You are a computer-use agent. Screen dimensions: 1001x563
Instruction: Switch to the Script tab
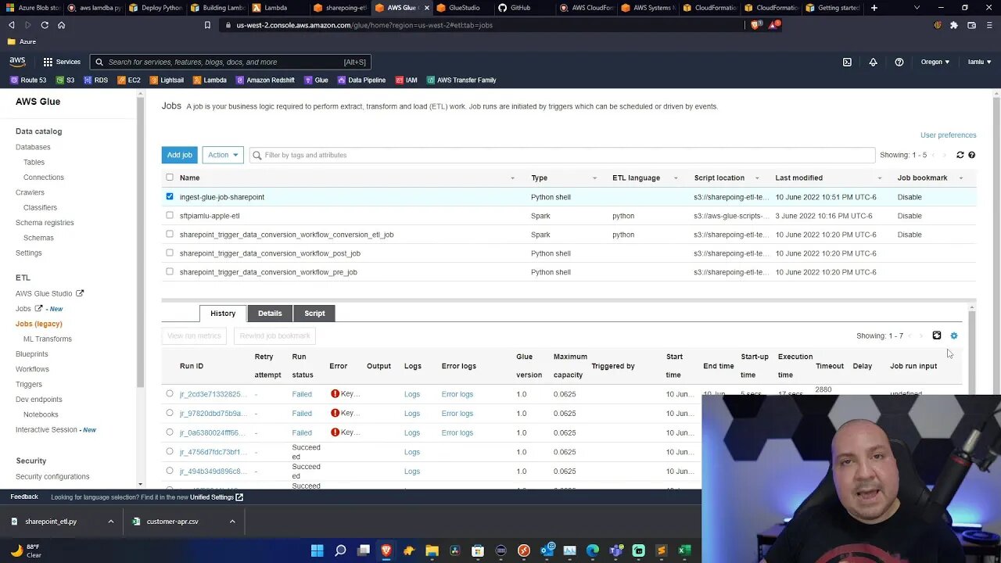point(314,314)
